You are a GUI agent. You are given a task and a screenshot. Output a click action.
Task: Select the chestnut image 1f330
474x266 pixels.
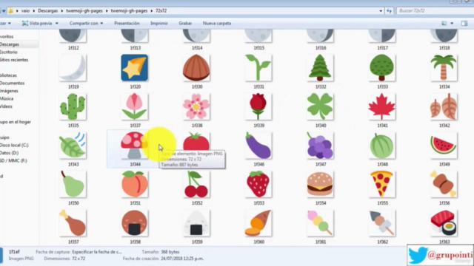pyautogui.click(x=196, y=68)
